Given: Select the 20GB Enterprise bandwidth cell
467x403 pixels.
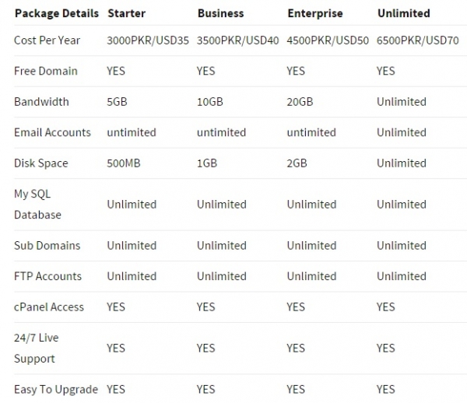Looking at the screenshot, I should pyautogui.click(x=300, y=102).
